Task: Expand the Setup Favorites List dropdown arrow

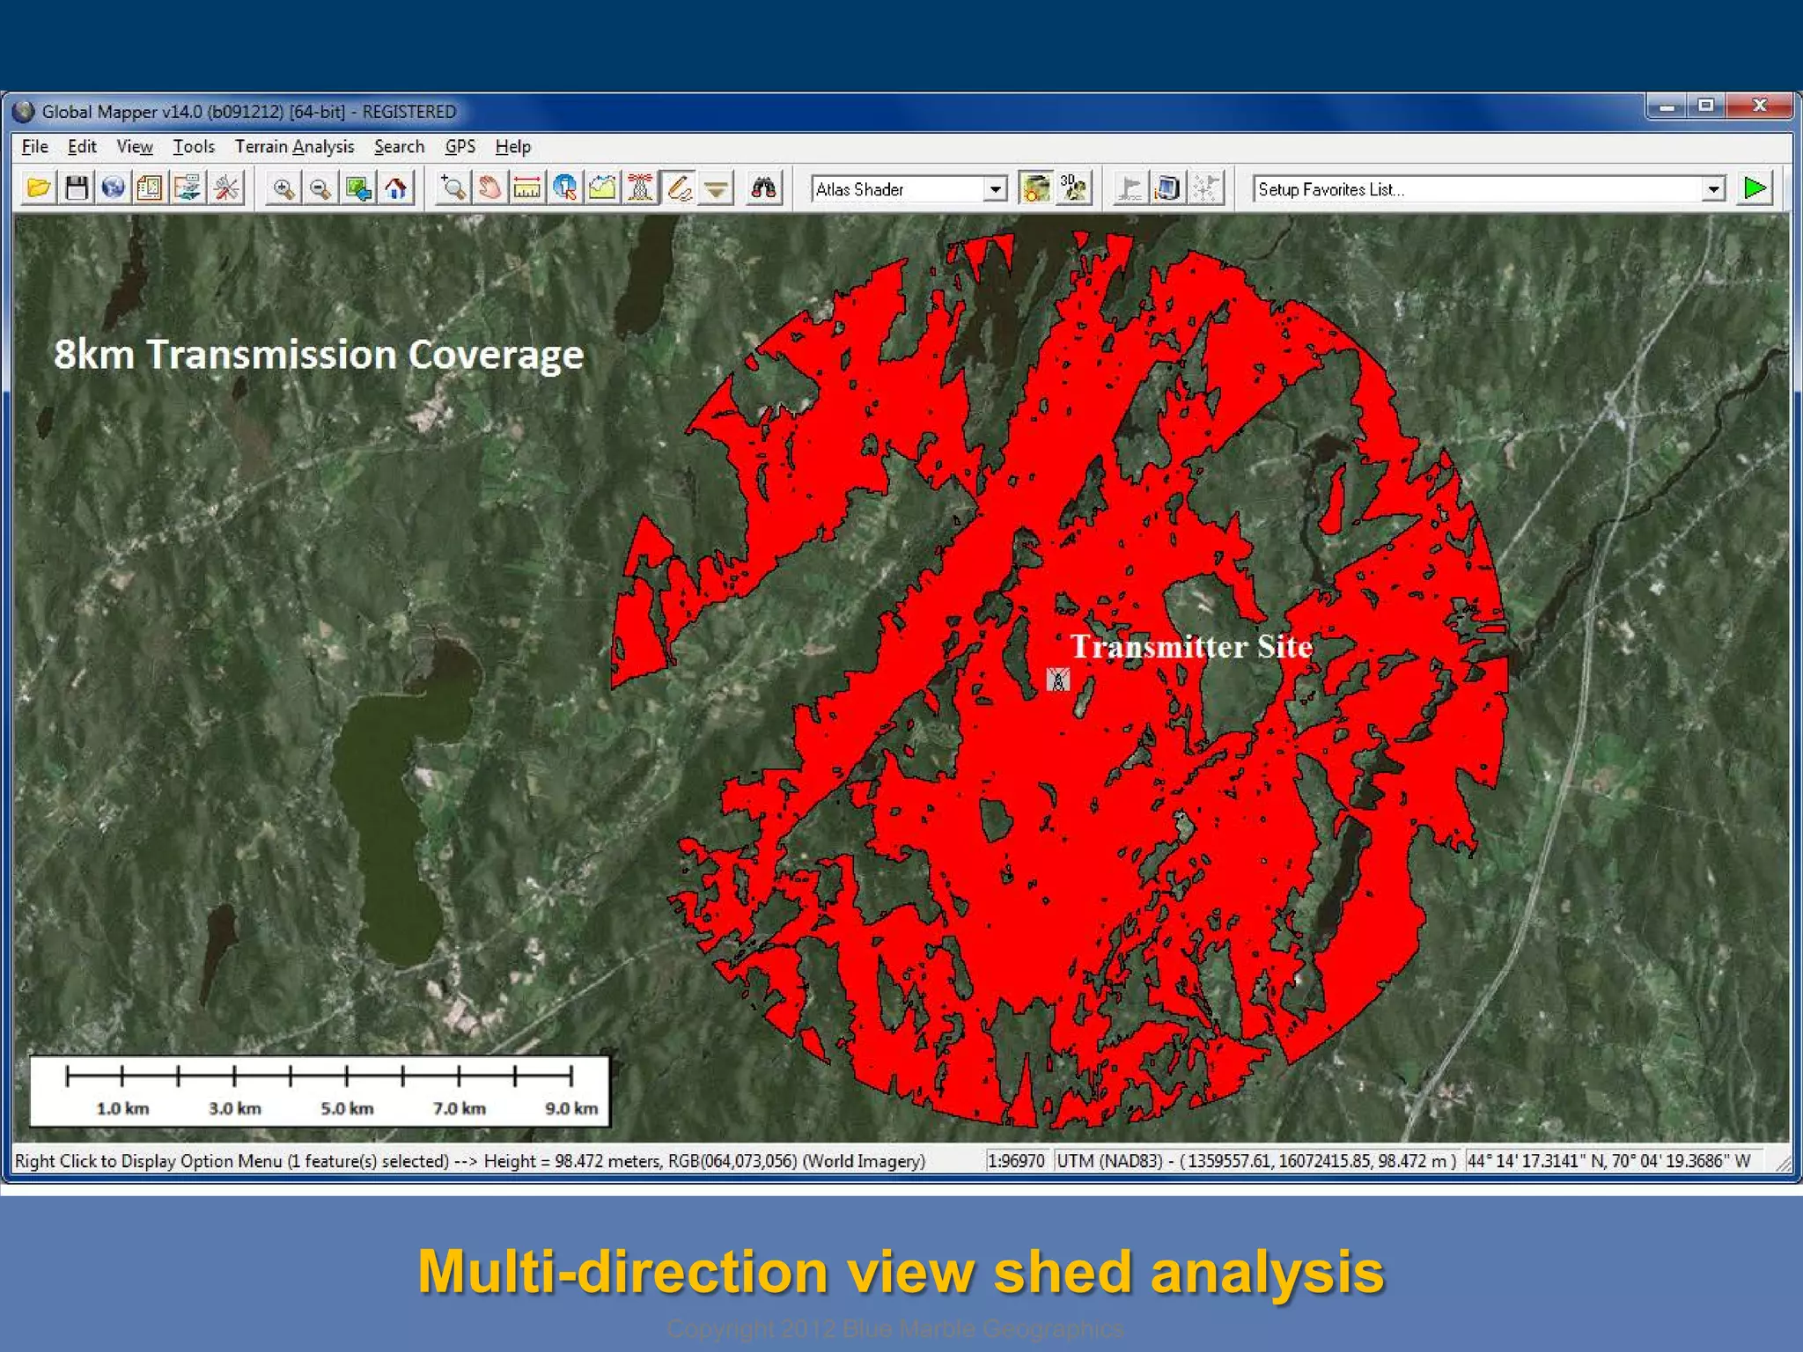Action: coord(1713,189)
